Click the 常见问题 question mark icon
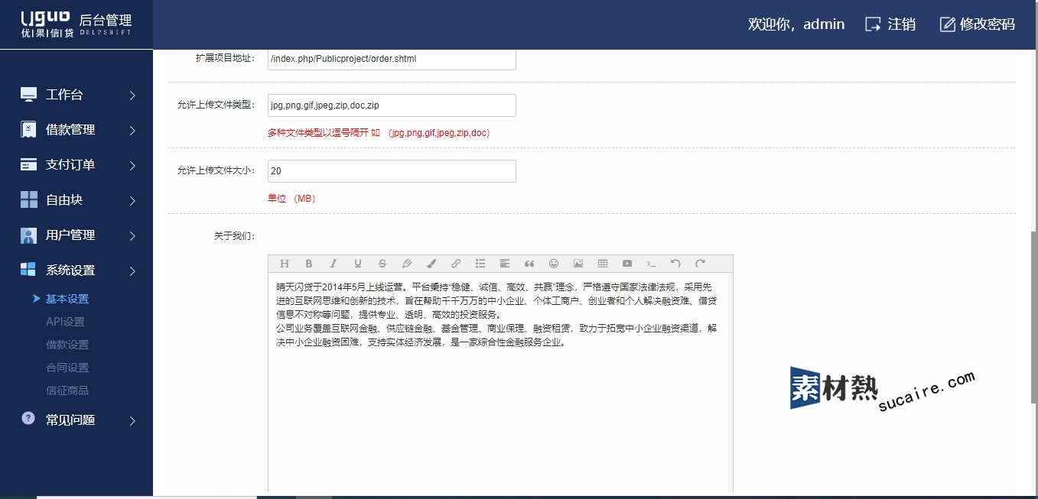Image resolution: width=1038 pixels, height=499 pixels. point(28,418)
